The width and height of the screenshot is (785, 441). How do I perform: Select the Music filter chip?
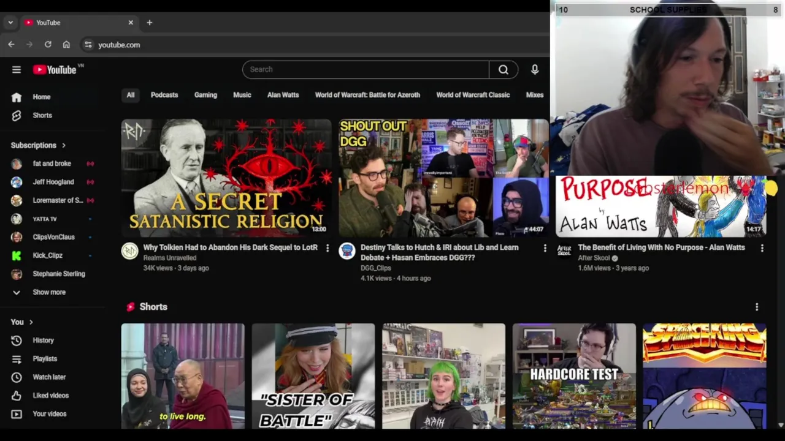pos(242,95)
